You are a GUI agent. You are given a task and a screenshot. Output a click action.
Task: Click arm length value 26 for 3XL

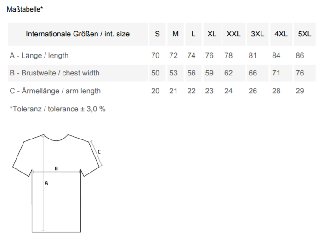(253, 91)
